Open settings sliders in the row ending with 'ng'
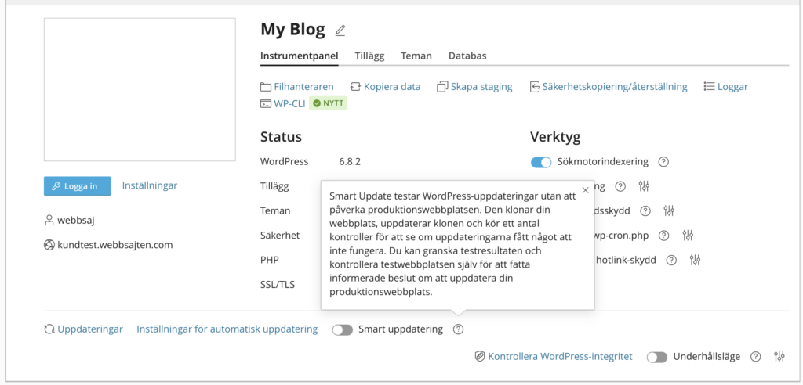Viewport: 803px width, 385px height. 644,186
